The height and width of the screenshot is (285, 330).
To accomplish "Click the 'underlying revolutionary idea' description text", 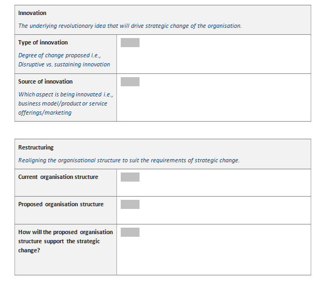I will click(x=130, y=26).
